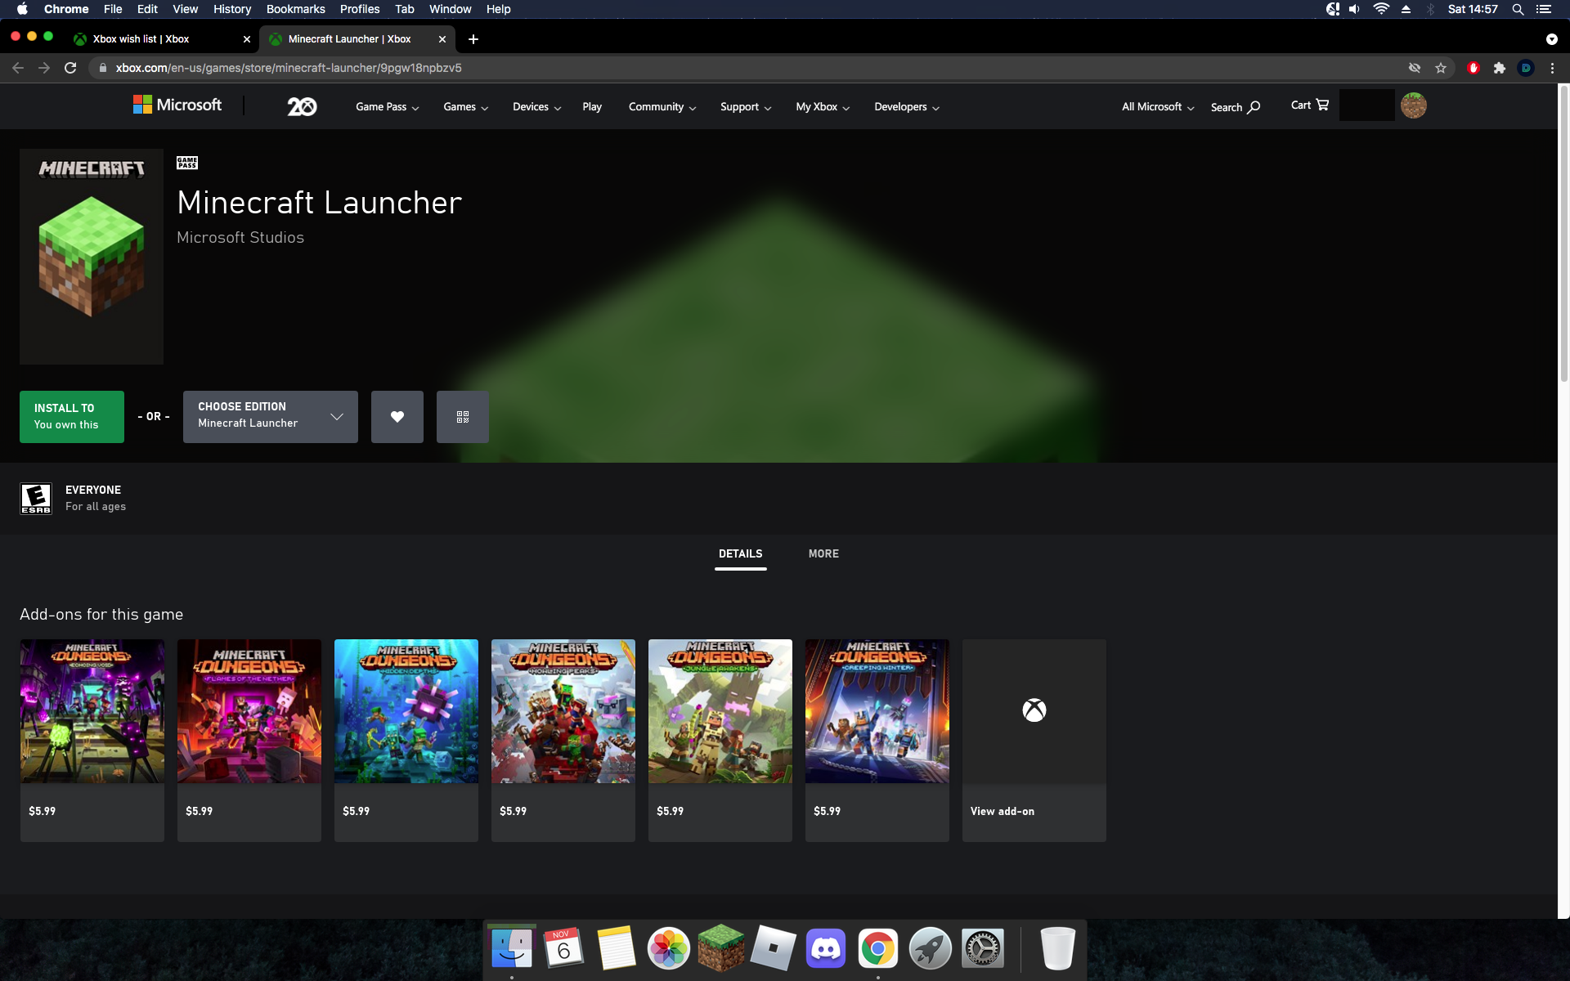Switch to Xbox wish list tab
The width and height of the screenshot is (1570, 981).
click(141, 39)
